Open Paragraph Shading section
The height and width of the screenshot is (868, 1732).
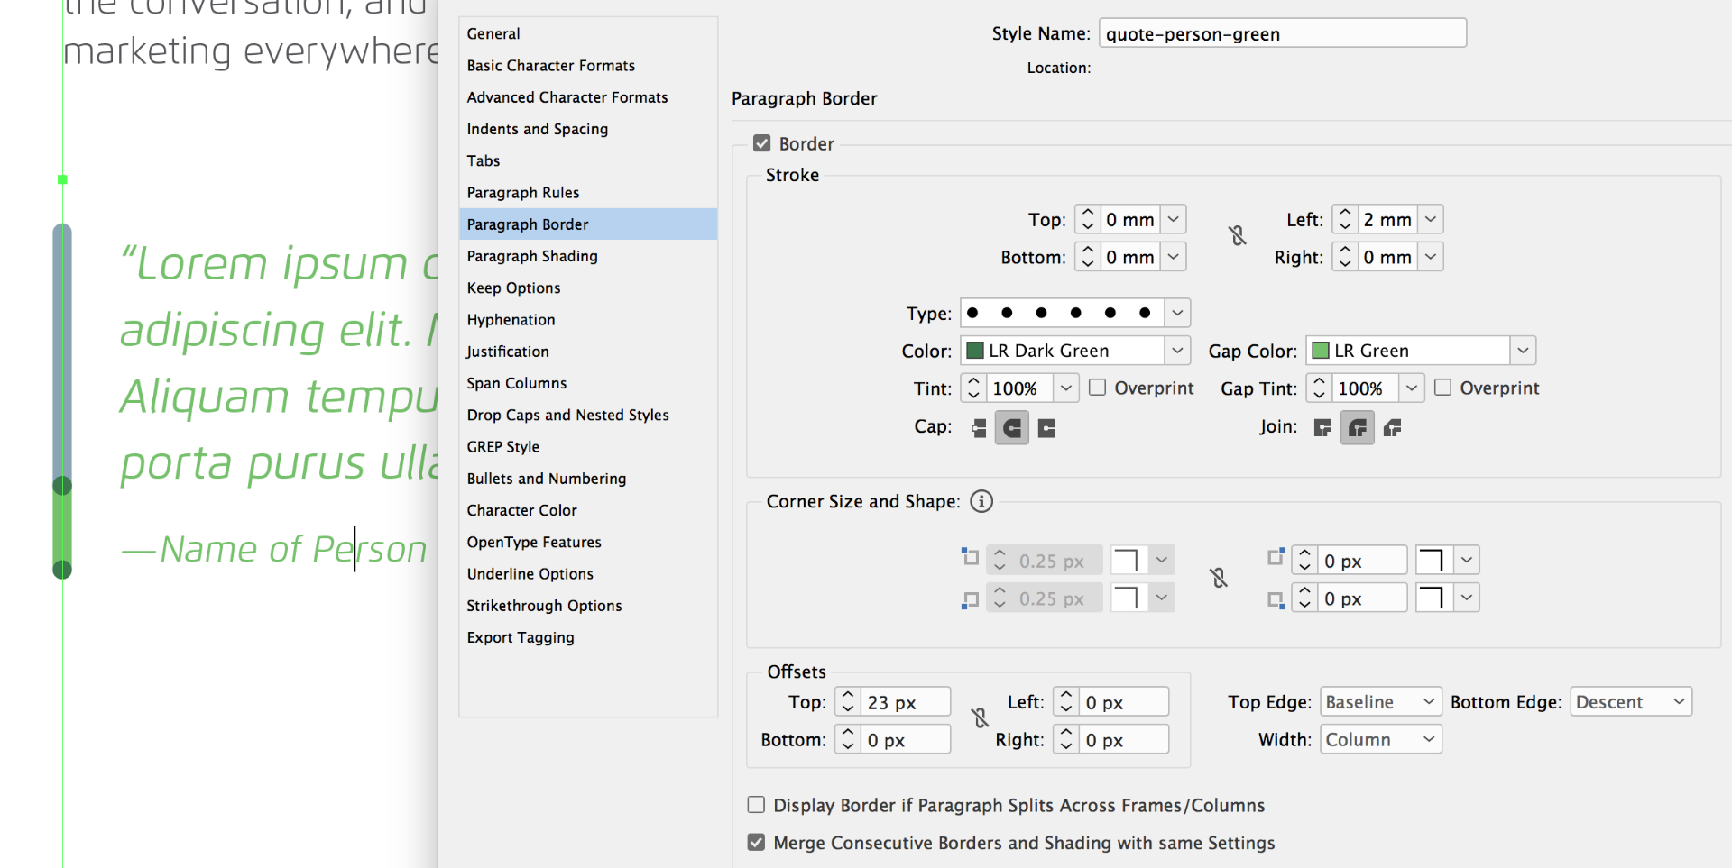tap(532, 256)
